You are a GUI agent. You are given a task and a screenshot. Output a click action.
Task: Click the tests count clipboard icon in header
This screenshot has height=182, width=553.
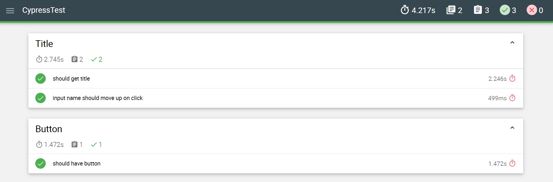click(x=478, y=10)
